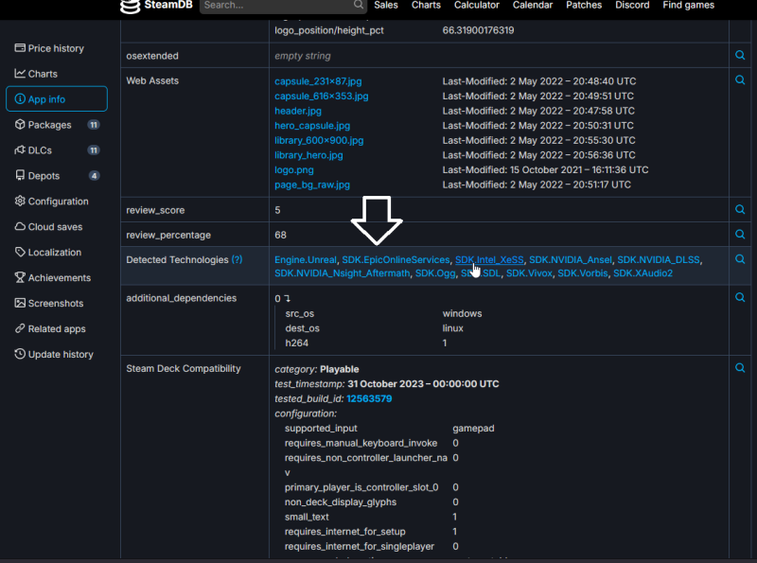Select the App info sidebar tab
Viewport: 757px width, 563px height.
click(x=57, y=99)
